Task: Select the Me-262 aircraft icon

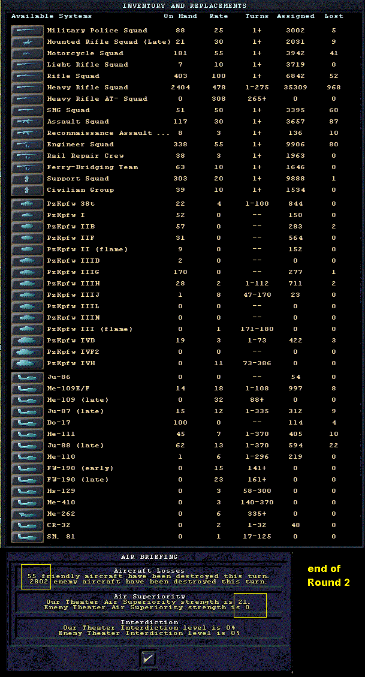Action: pos(27,514)
